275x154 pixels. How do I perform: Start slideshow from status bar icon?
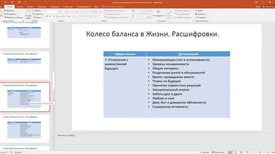tap(247, 152)
